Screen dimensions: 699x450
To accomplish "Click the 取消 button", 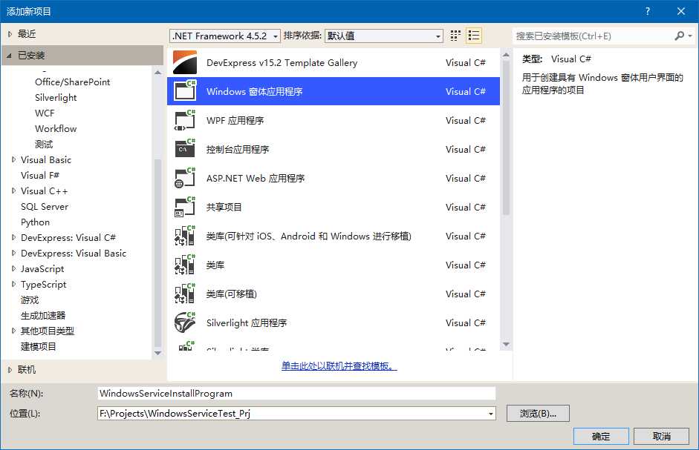I will tap(661, 436).
